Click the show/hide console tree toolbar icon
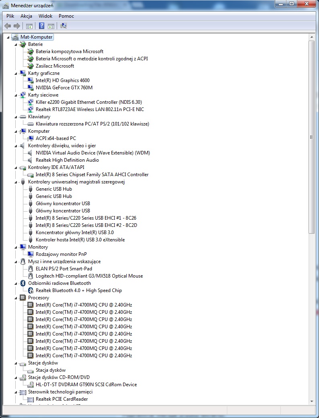319x418 pixels. pos(29,26)
